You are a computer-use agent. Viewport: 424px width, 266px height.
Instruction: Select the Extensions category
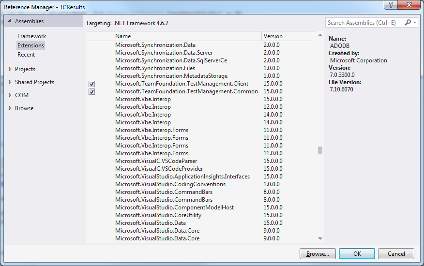point(30,45)
